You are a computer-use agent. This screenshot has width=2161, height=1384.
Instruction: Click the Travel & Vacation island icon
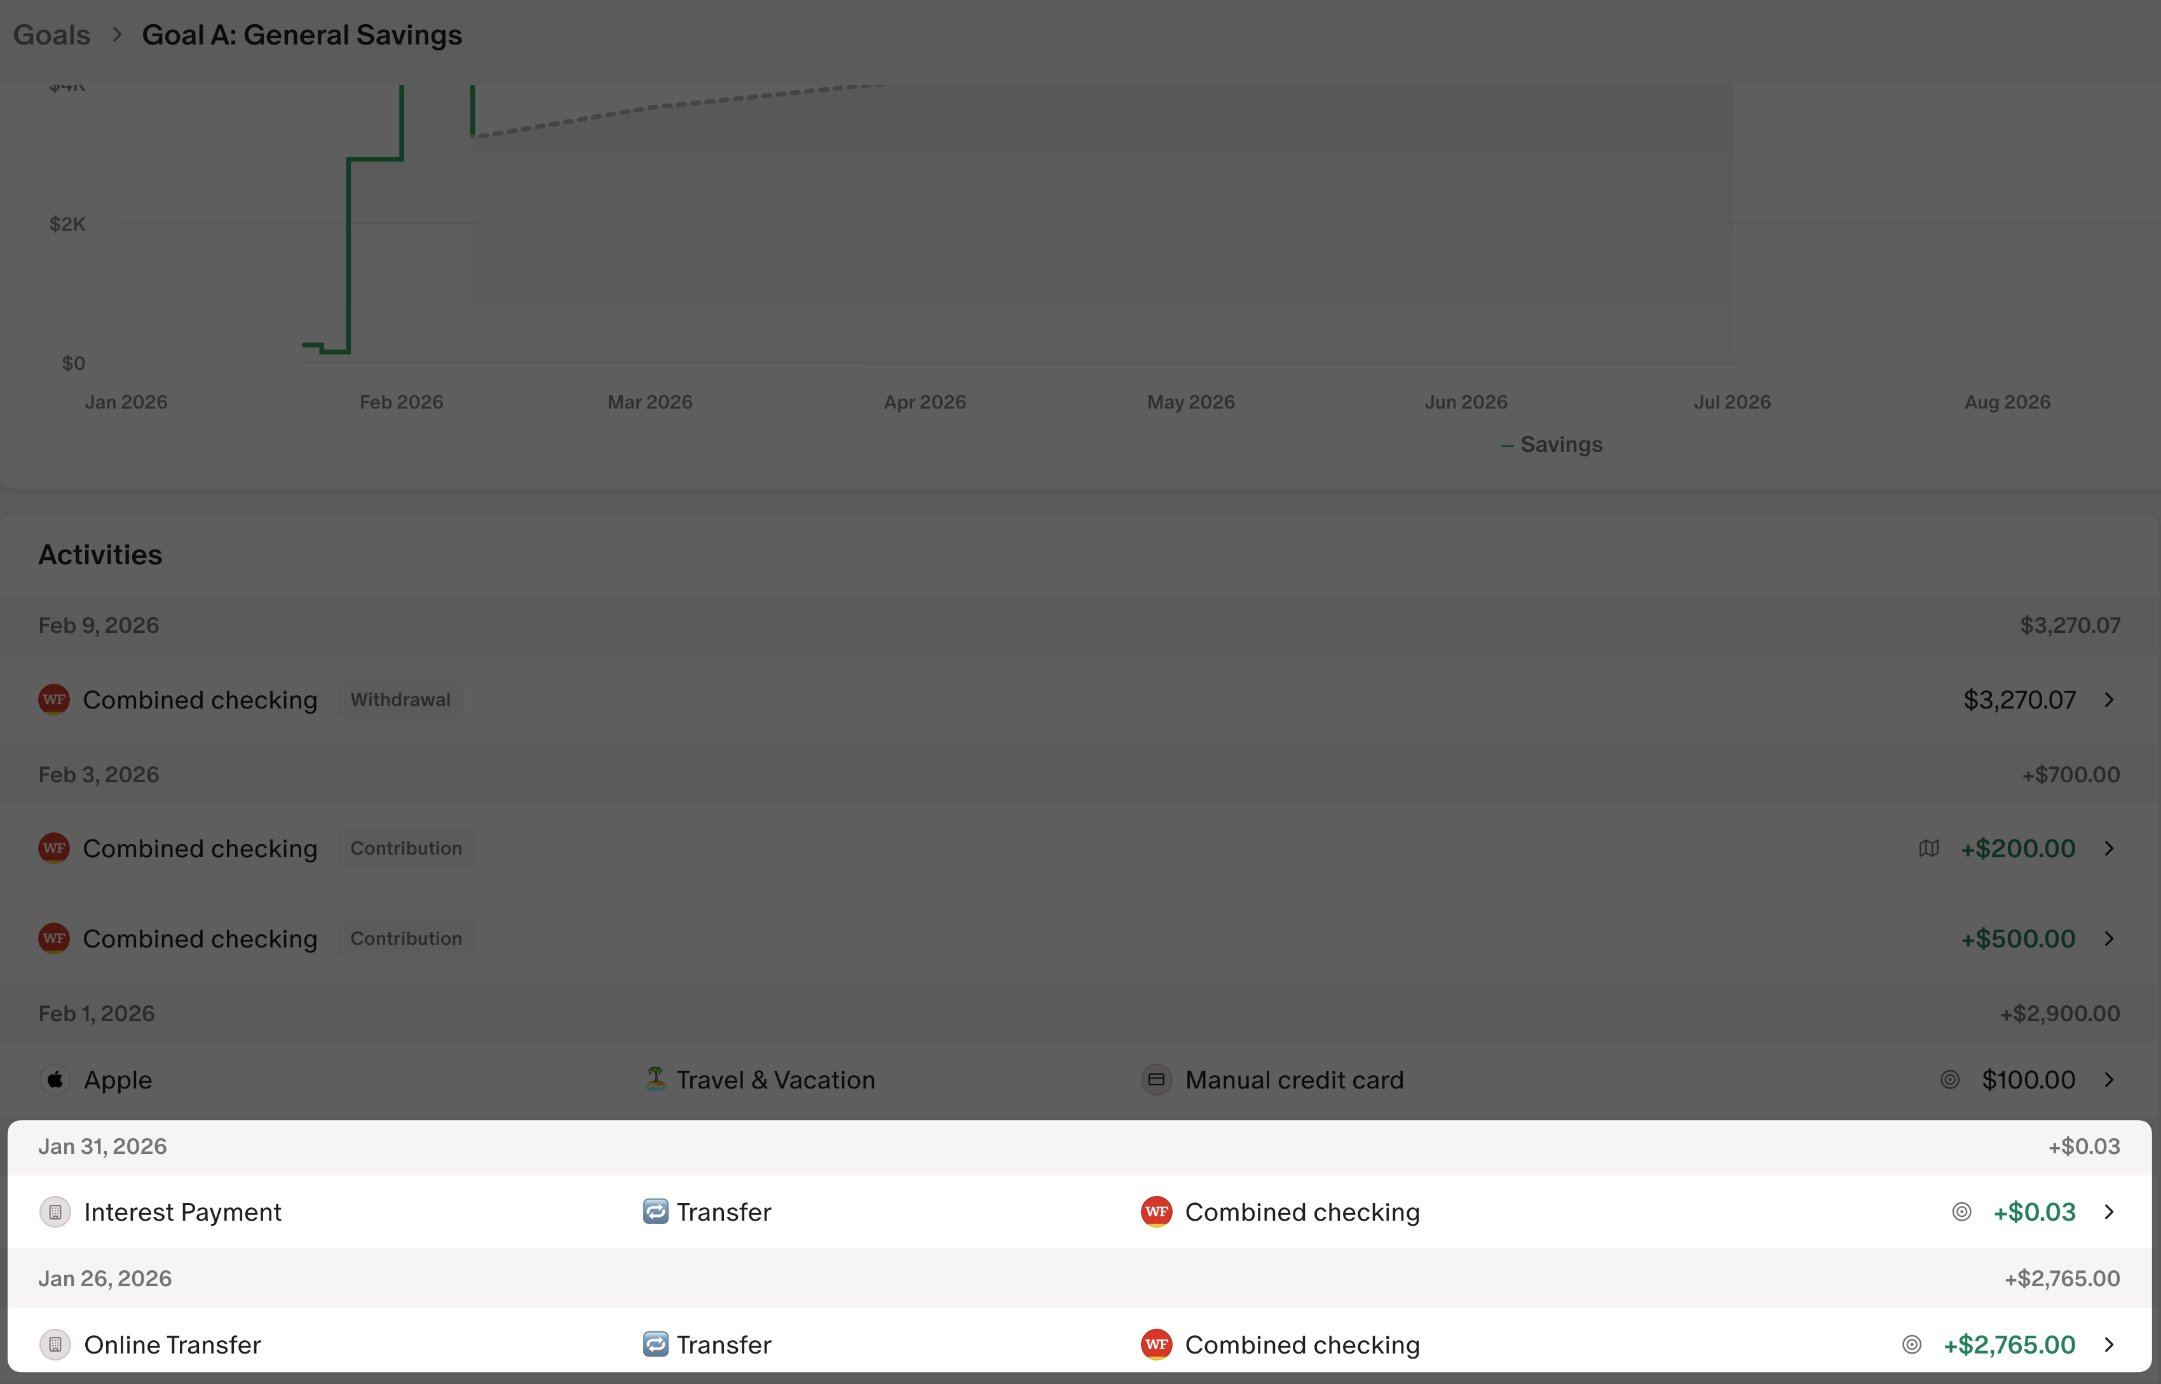pos(655,1078)
